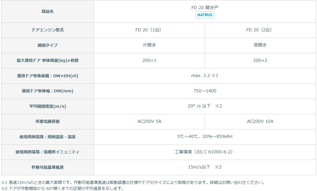Click the FD 20 開き戸 product title

point(204,7)
